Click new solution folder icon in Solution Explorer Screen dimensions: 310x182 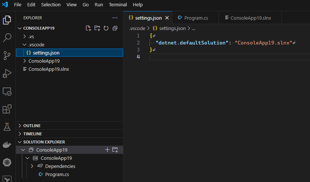point(115,149)
